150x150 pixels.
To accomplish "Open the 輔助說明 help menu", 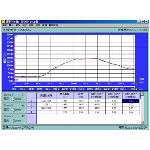I will pyautogui.click(x=53, y=25).
